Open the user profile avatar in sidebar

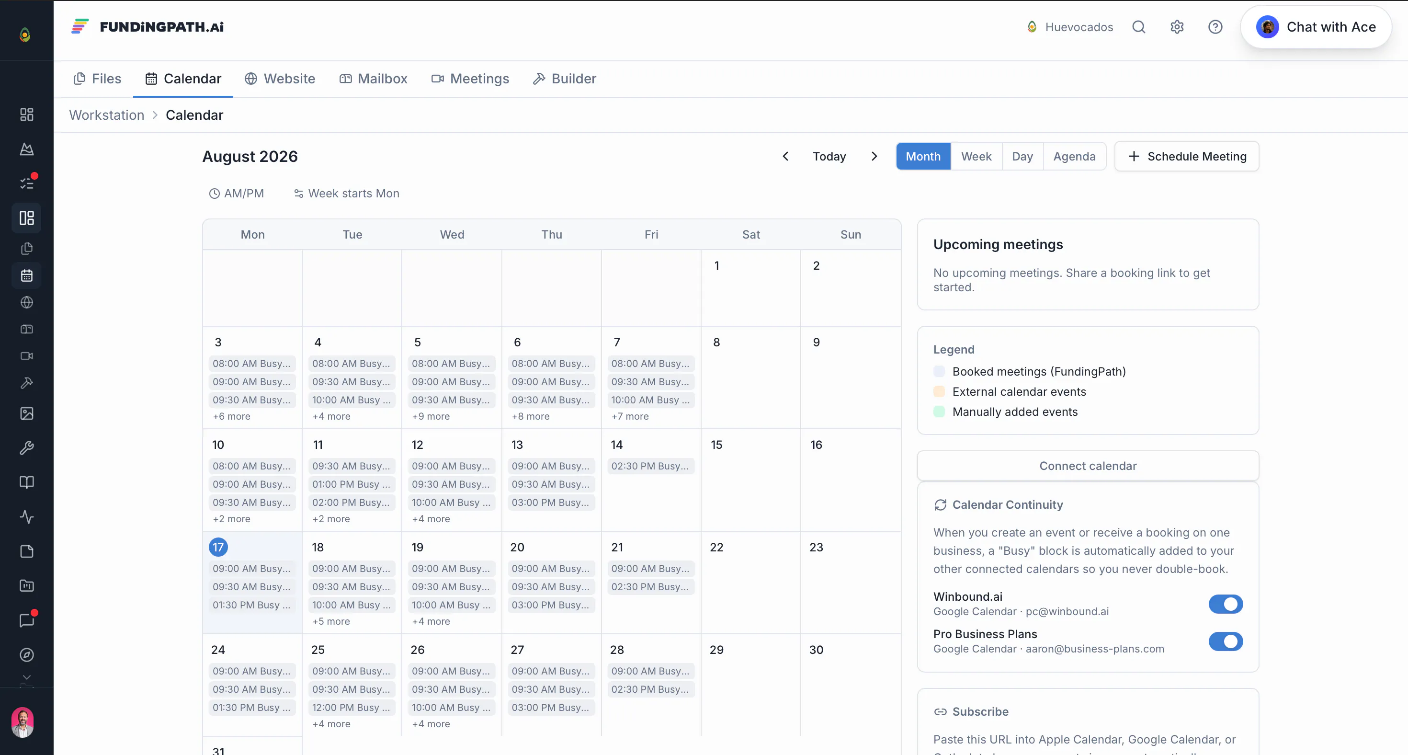[23, 723]
